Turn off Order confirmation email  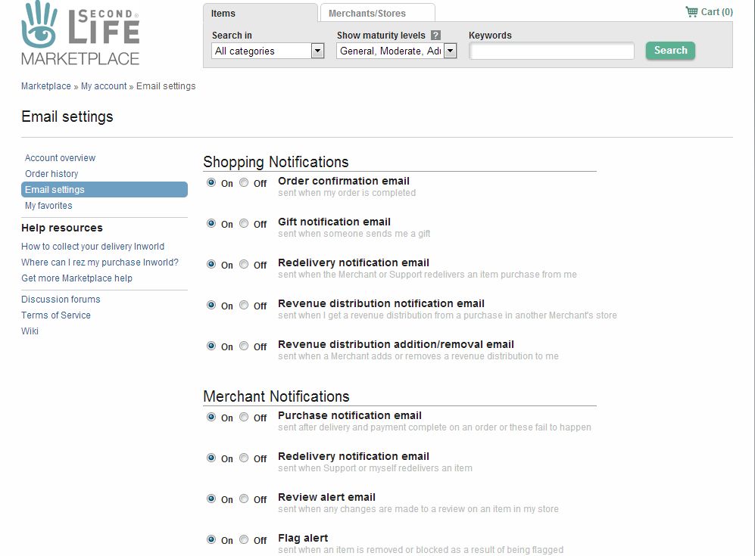(244, 183)
